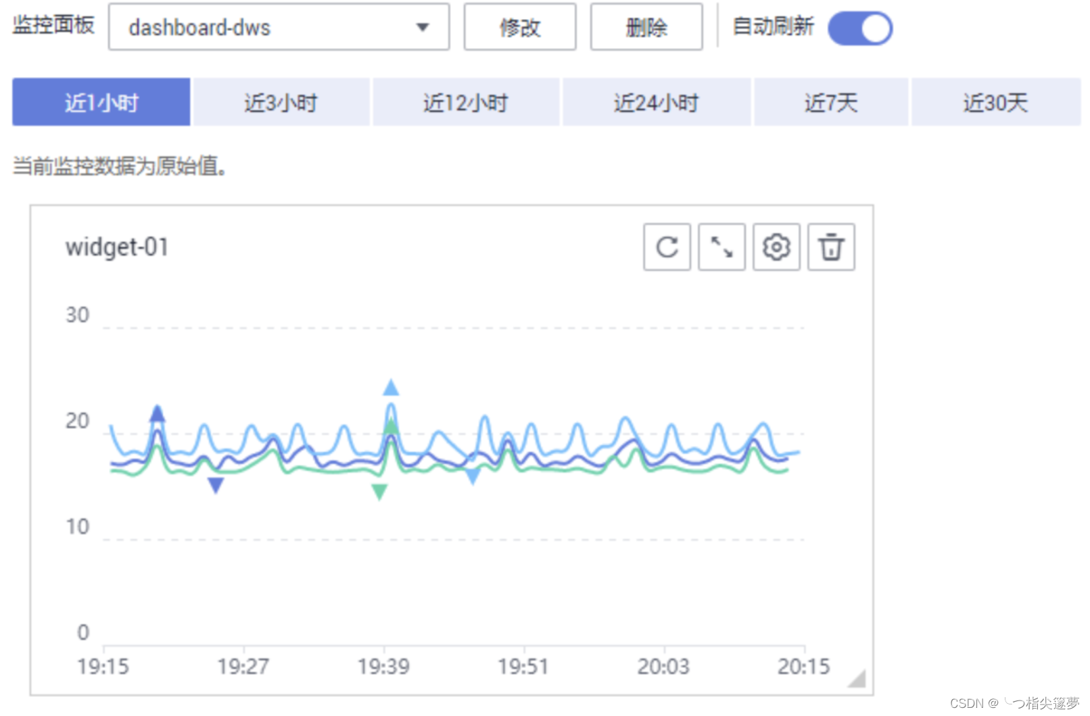Click the green minimum marker triangle

tap(379, 492)
